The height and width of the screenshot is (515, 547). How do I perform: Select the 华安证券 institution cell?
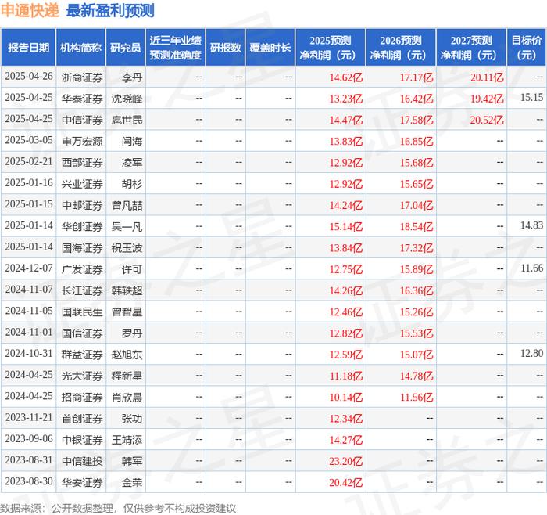click(x=82, y=482)
